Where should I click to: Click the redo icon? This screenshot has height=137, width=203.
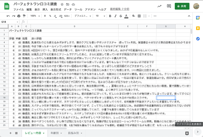(13, 16)
